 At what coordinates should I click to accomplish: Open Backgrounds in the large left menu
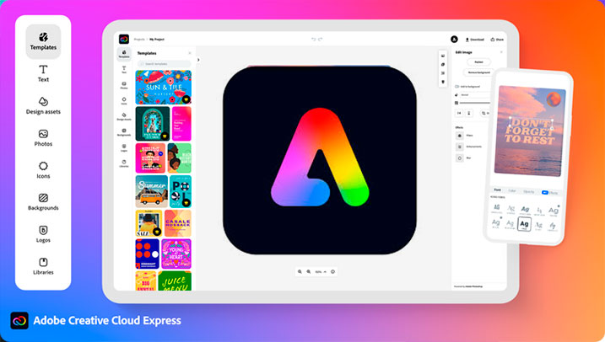click(43, 202)
